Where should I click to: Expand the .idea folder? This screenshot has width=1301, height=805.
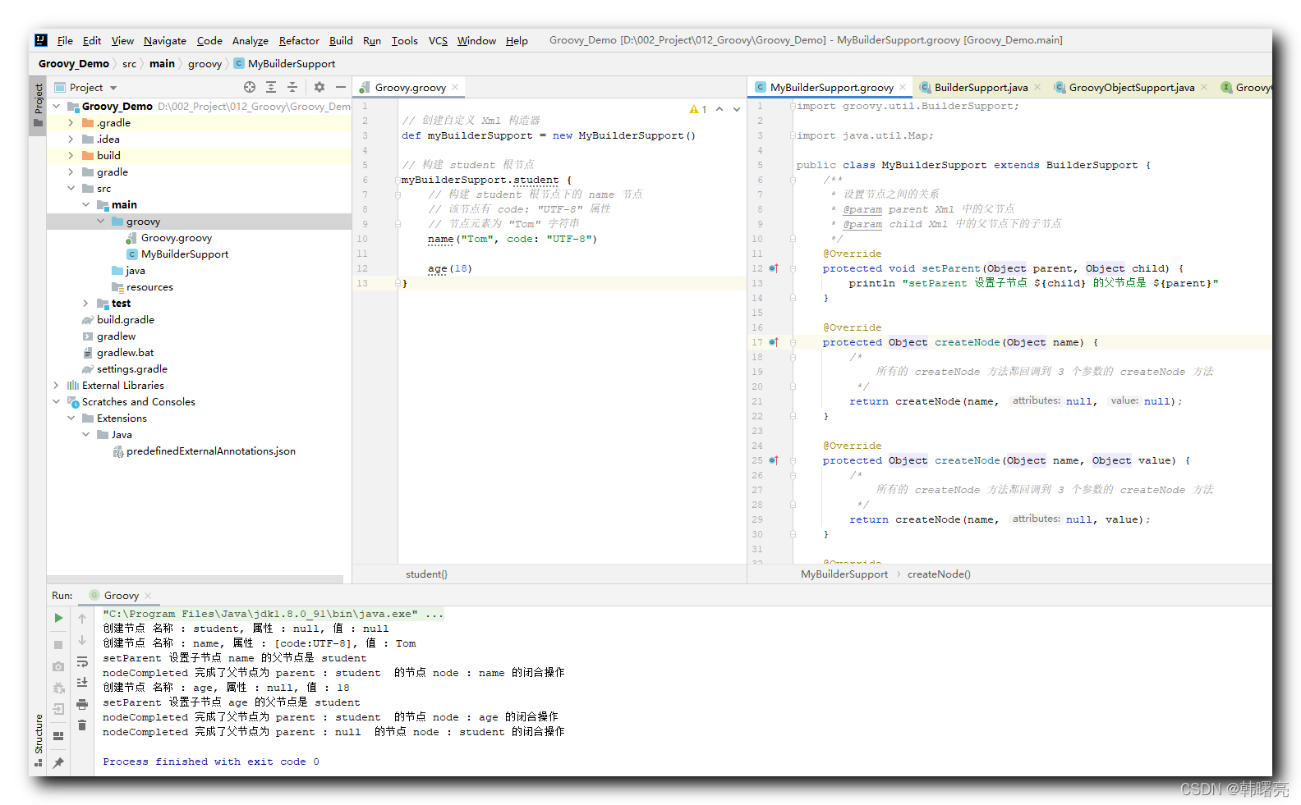tap(71, 139)
